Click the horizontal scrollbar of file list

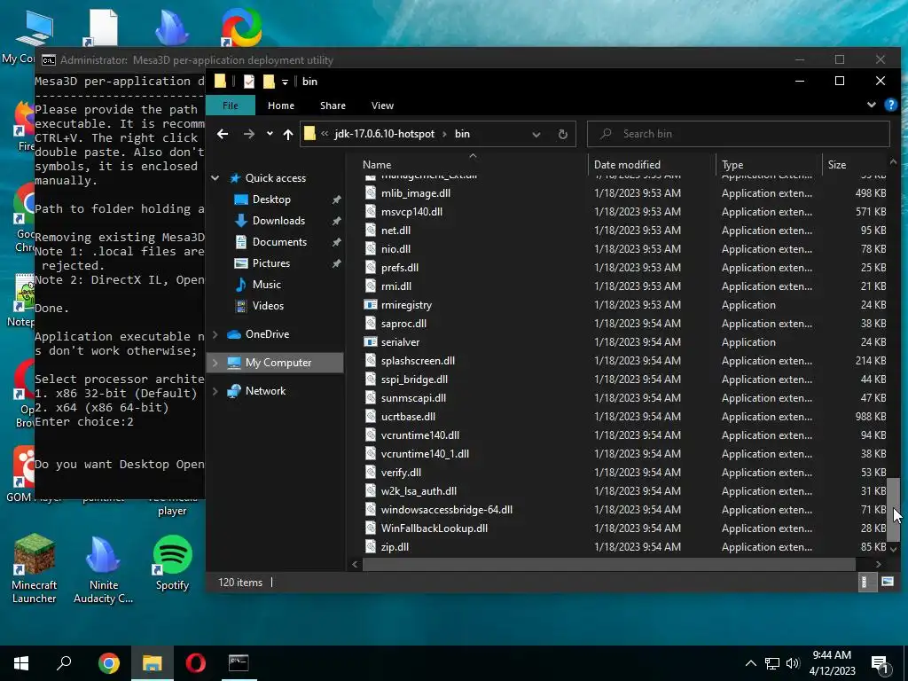[608, 563]
